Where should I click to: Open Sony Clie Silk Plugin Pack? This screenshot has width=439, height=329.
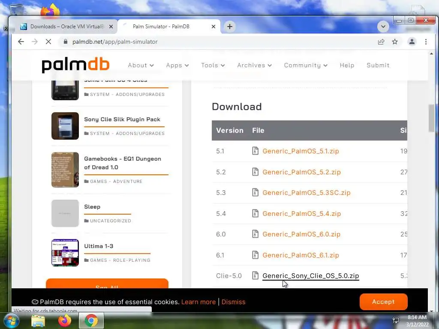(122, 119)
